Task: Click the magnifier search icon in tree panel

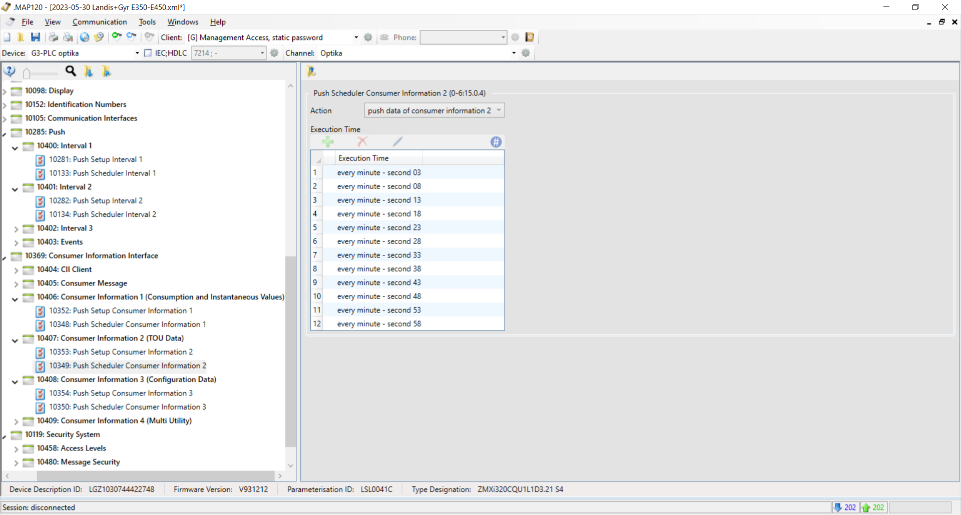Action: coord(71,71)
